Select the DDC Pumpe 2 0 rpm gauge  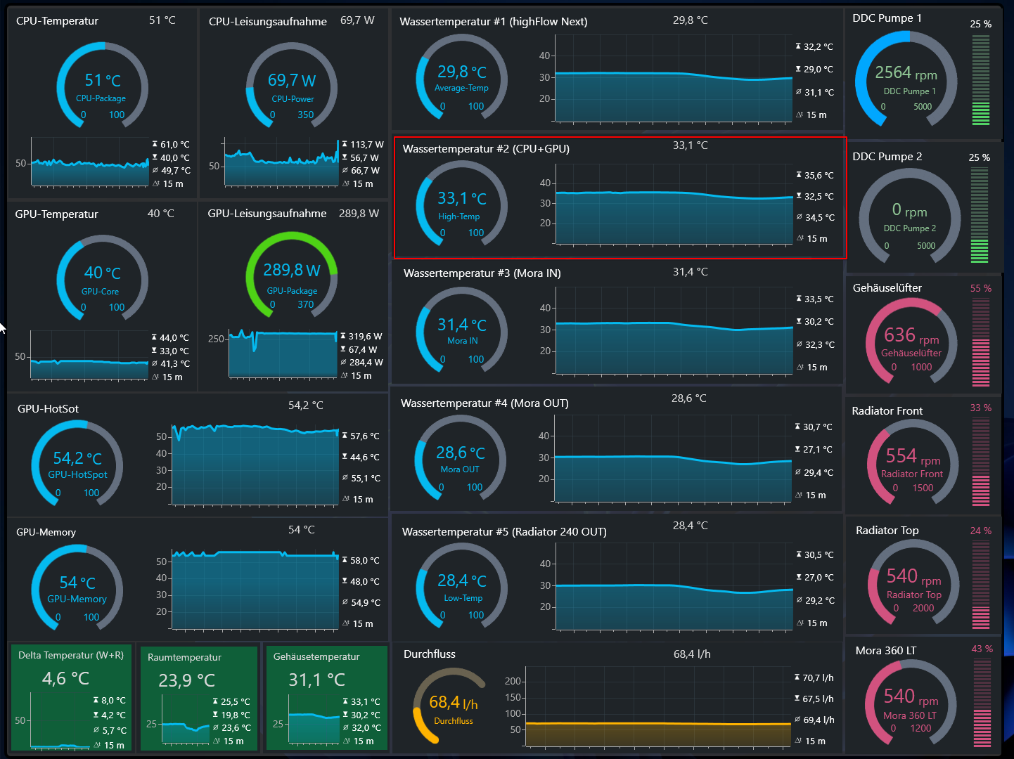pyautogui.click(x=910, y=217)
